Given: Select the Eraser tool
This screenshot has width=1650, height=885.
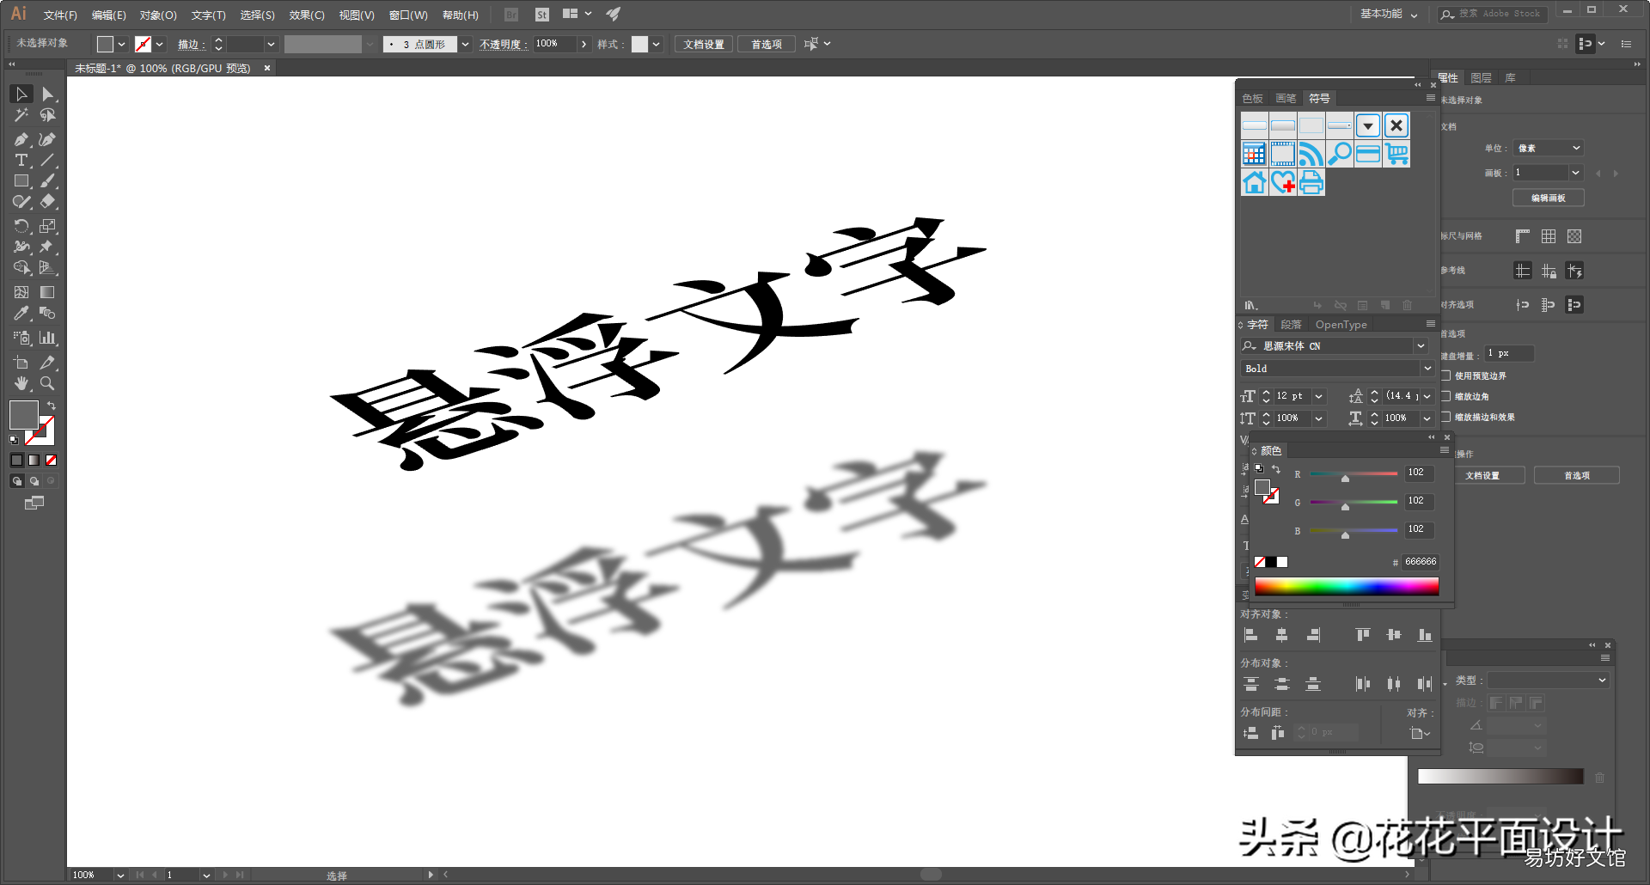Looking at the screenshot, I should 48,202.
